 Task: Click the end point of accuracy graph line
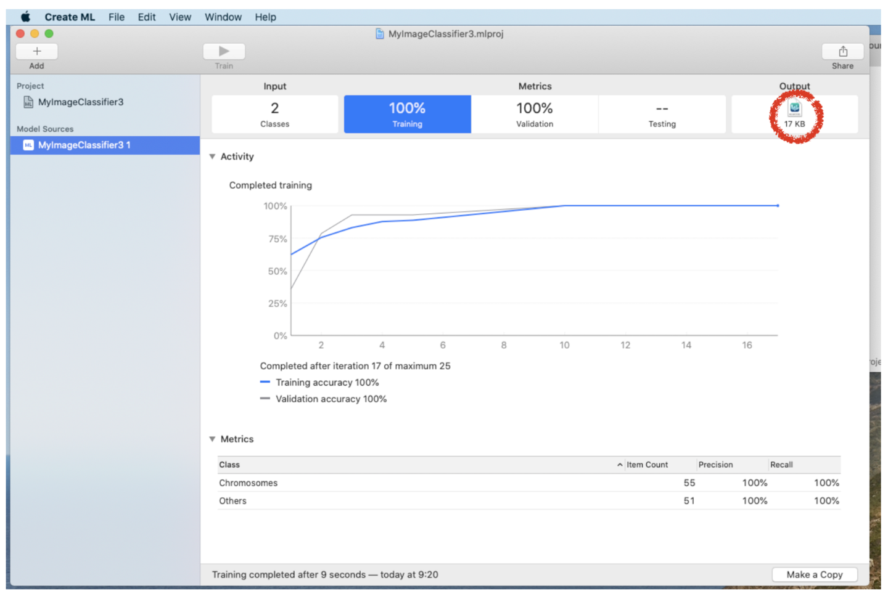[x=778, y=206]
